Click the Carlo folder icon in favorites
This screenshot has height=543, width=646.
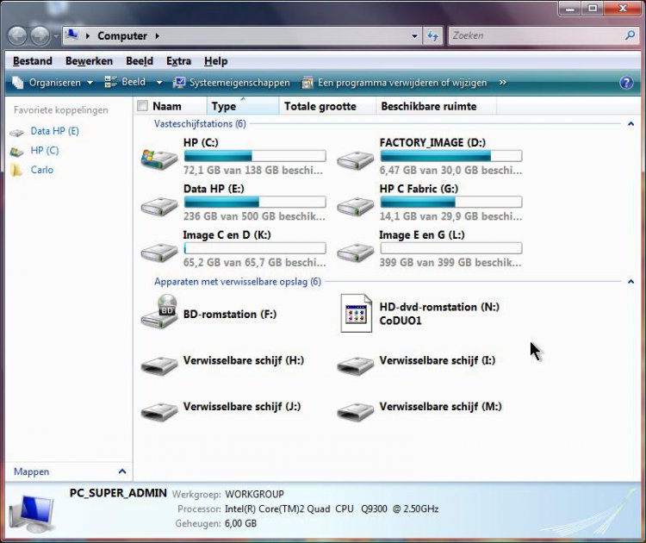pos(16,170)
